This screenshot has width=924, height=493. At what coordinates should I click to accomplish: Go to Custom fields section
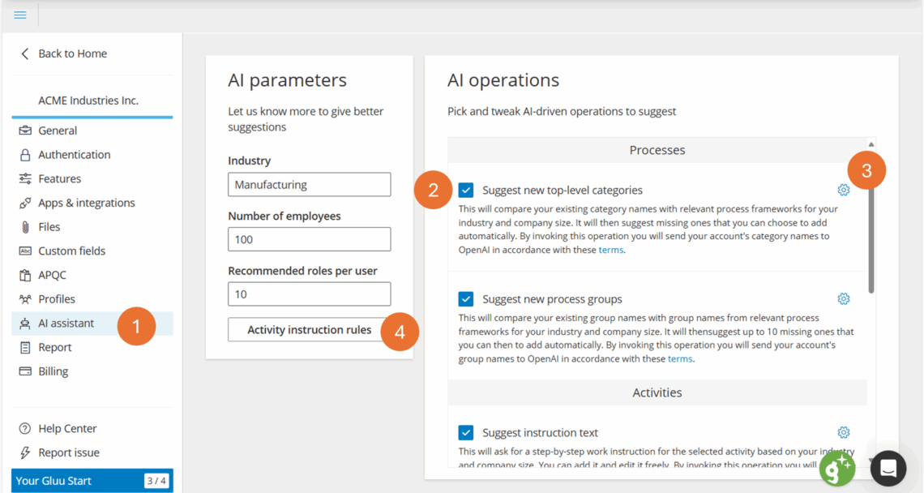point(71,251)
